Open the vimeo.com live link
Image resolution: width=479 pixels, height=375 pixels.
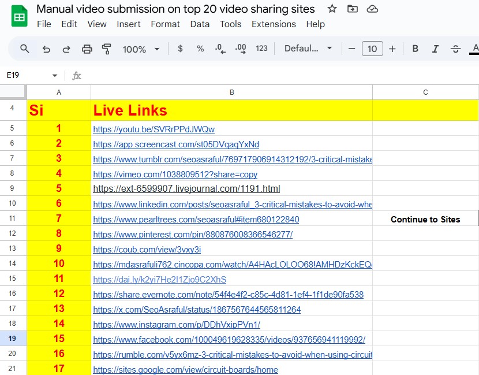pyautogui.click(x=175, y=174)
